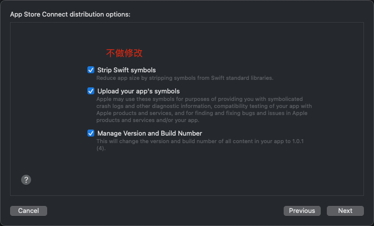This screenshot has width=374, height=226.
Task: Click the App Store Connect distribution options heading
Action: [x=70, y=15]
